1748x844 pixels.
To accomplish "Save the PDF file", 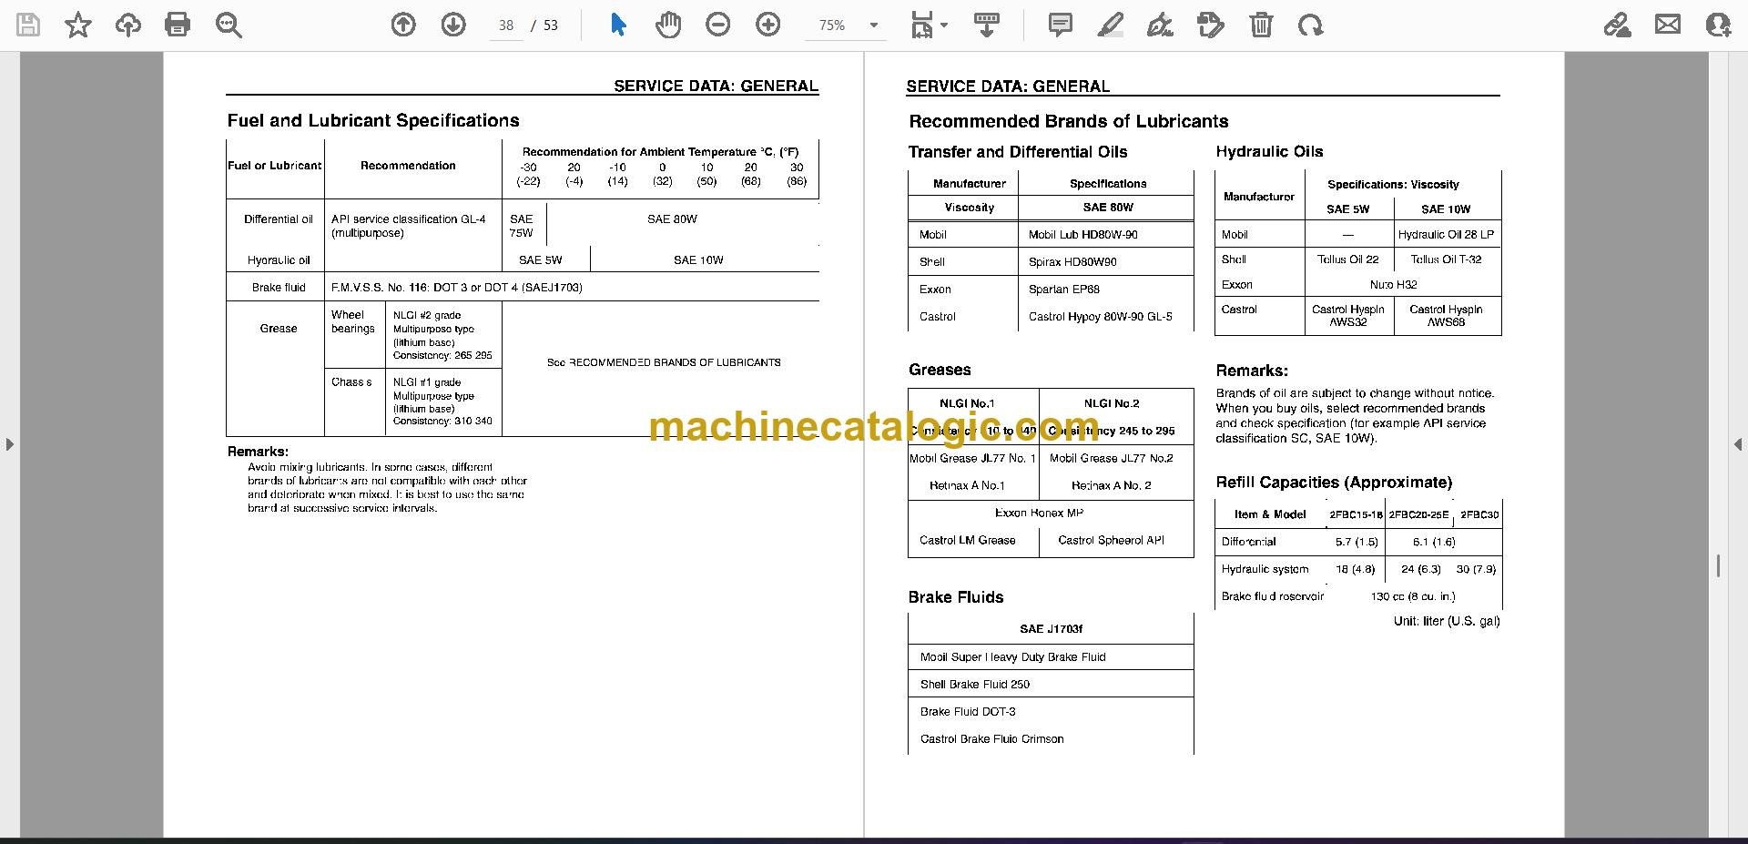I will coord(28,25).
